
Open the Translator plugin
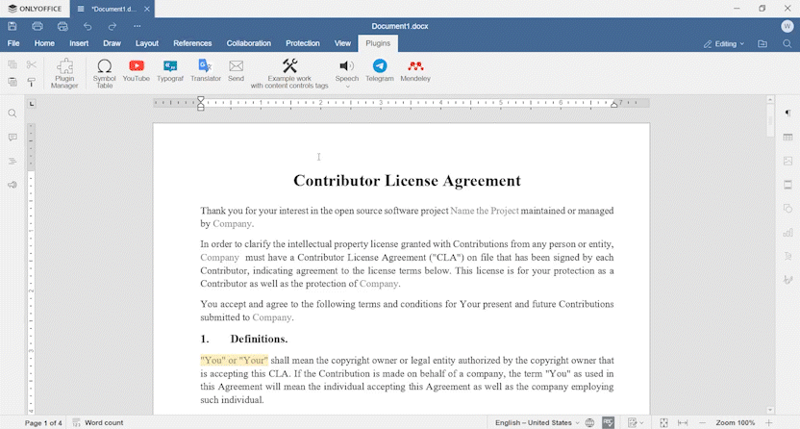coord(205,72)
